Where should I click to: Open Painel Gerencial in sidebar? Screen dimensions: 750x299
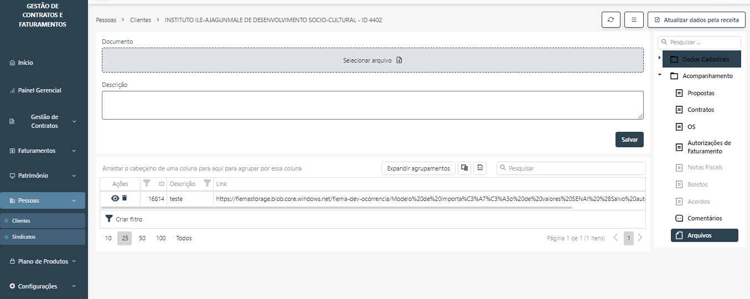coord(39,90)
